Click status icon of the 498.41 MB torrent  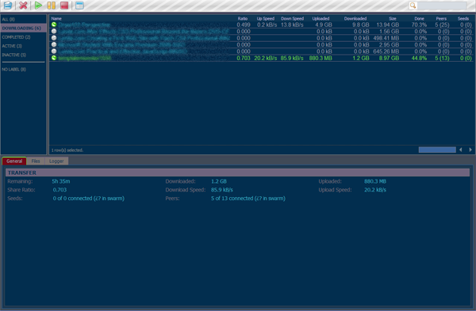(x=54, y=38)
